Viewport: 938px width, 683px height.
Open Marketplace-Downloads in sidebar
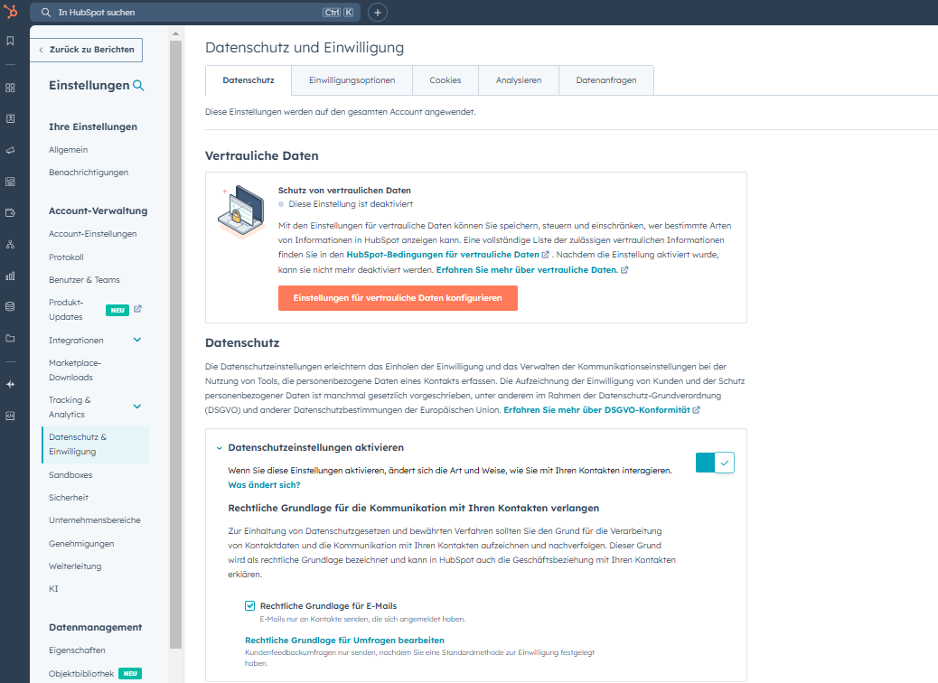(x=75, y=370)
